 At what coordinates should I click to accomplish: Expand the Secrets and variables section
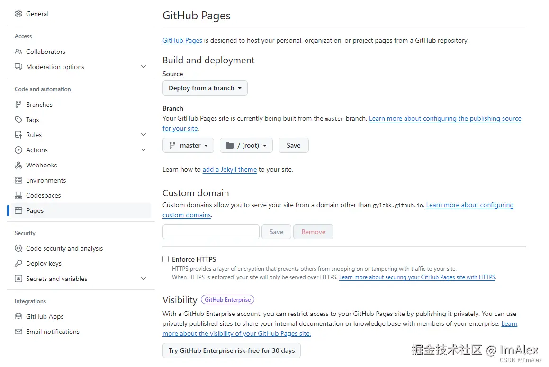coord(144,279)
